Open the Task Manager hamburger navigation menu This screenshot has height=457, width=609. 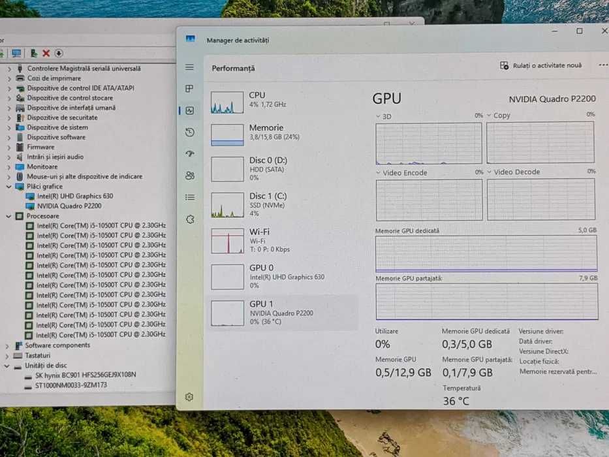click(x=189, y=67)
